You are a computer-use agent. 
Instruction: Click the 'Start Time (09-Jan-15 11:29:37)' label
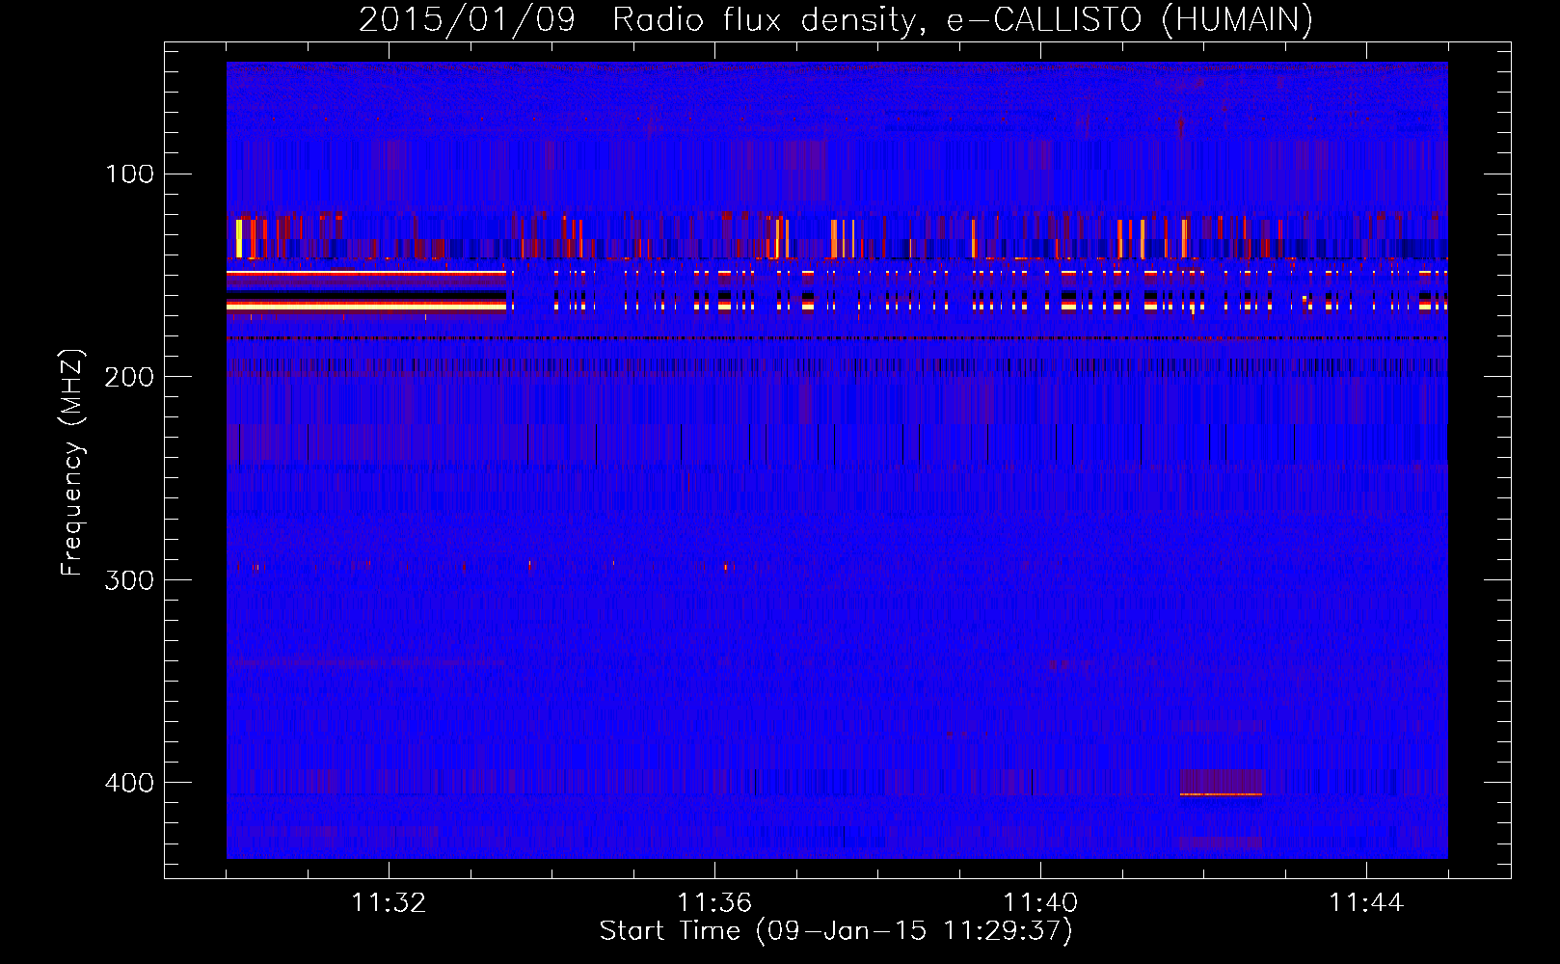coord(836,931)
